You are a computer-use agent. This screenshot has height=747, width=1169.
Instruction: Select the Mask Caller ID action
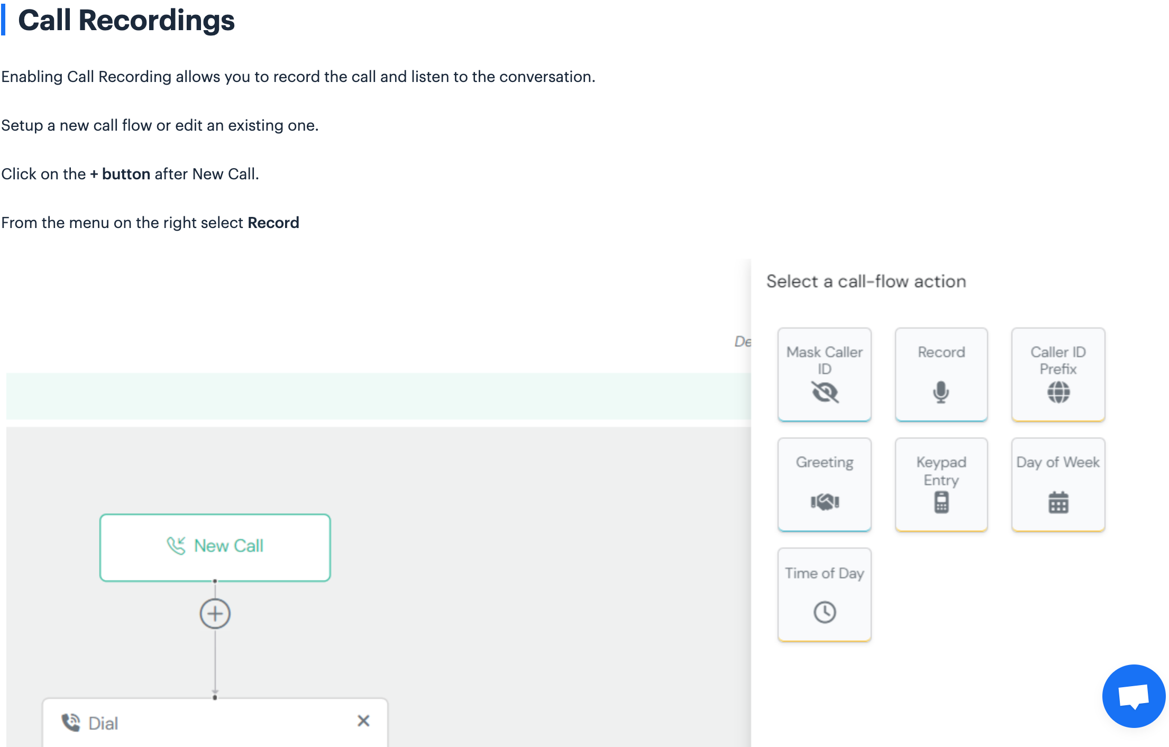[824, 375]
